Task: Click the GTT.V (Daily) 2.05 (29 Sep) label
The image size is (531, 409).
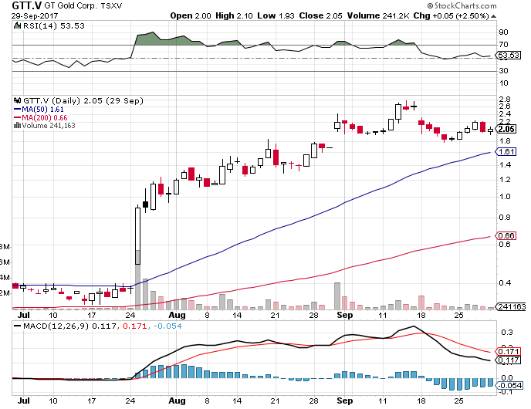Action: tap(83, 100)
